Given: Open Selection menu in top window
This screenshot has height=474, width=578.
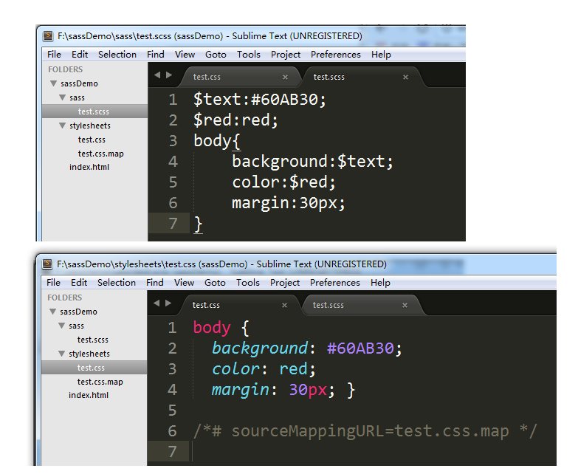Looking at the screenshot, I should 117,55.
